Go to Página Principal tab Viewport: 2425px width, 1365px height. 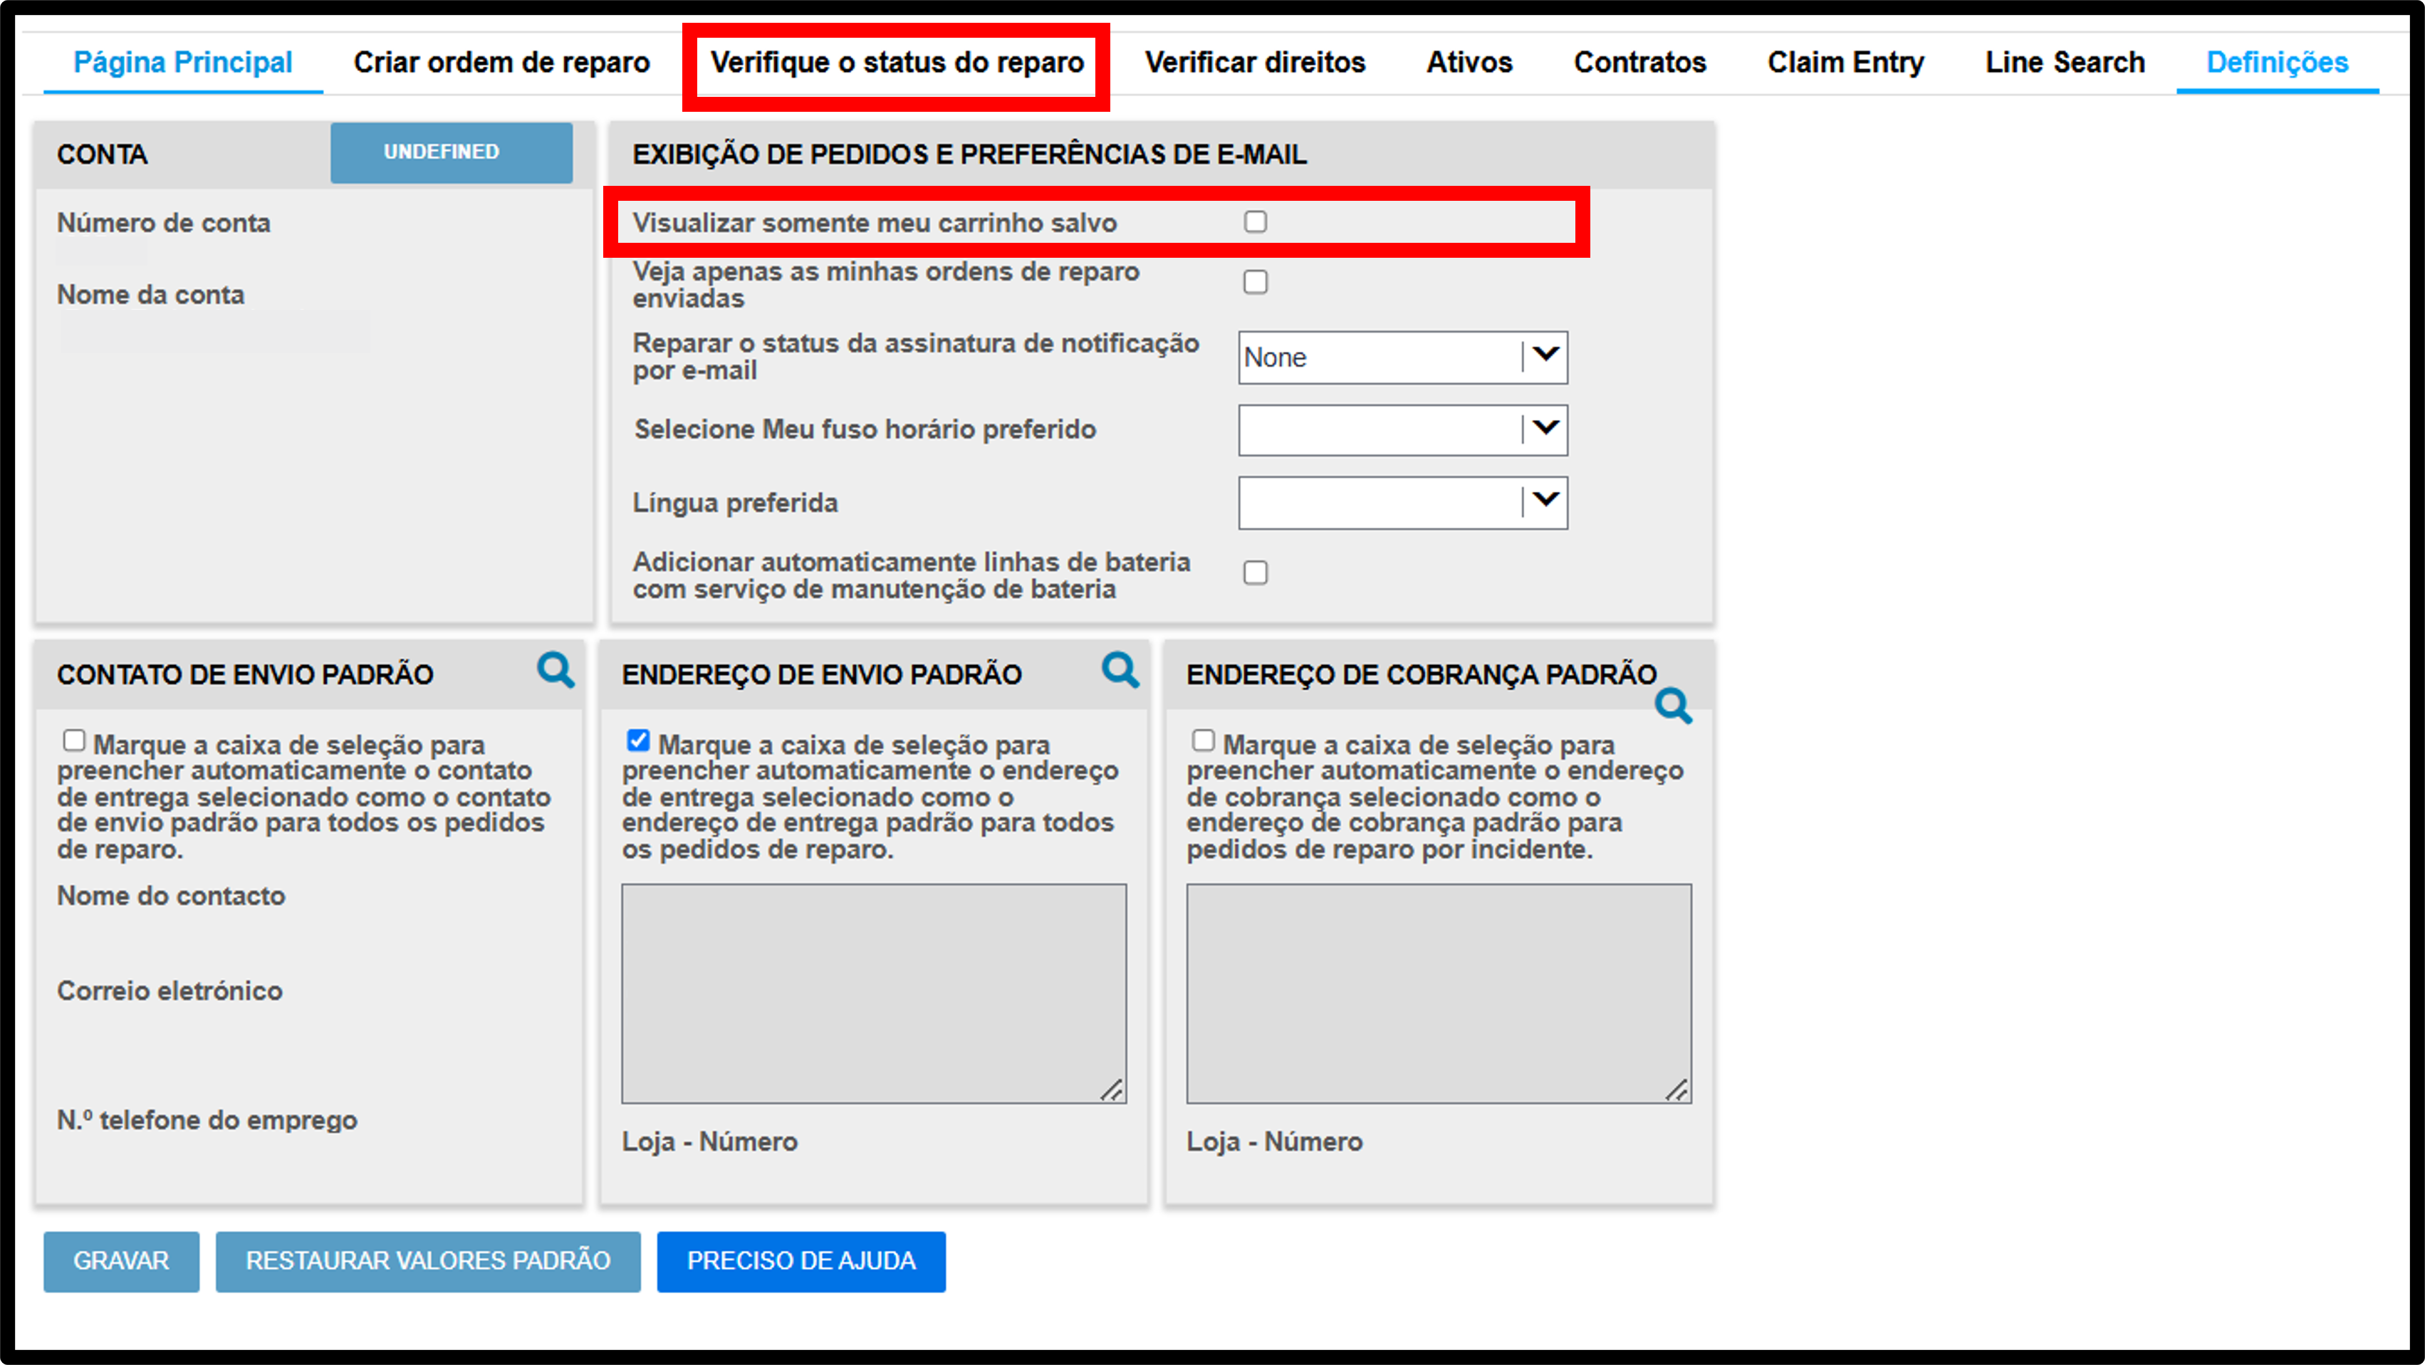[x=182, y=62]
